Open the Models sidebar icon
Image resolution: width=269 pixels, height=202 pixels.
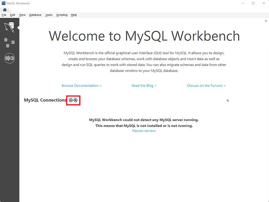pyautogui.click(x=9, y=43)
